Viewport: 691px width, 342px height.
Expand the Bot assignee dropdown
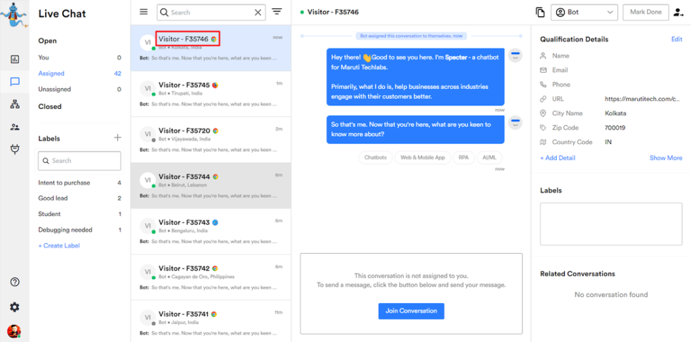(x=584, y=12)
